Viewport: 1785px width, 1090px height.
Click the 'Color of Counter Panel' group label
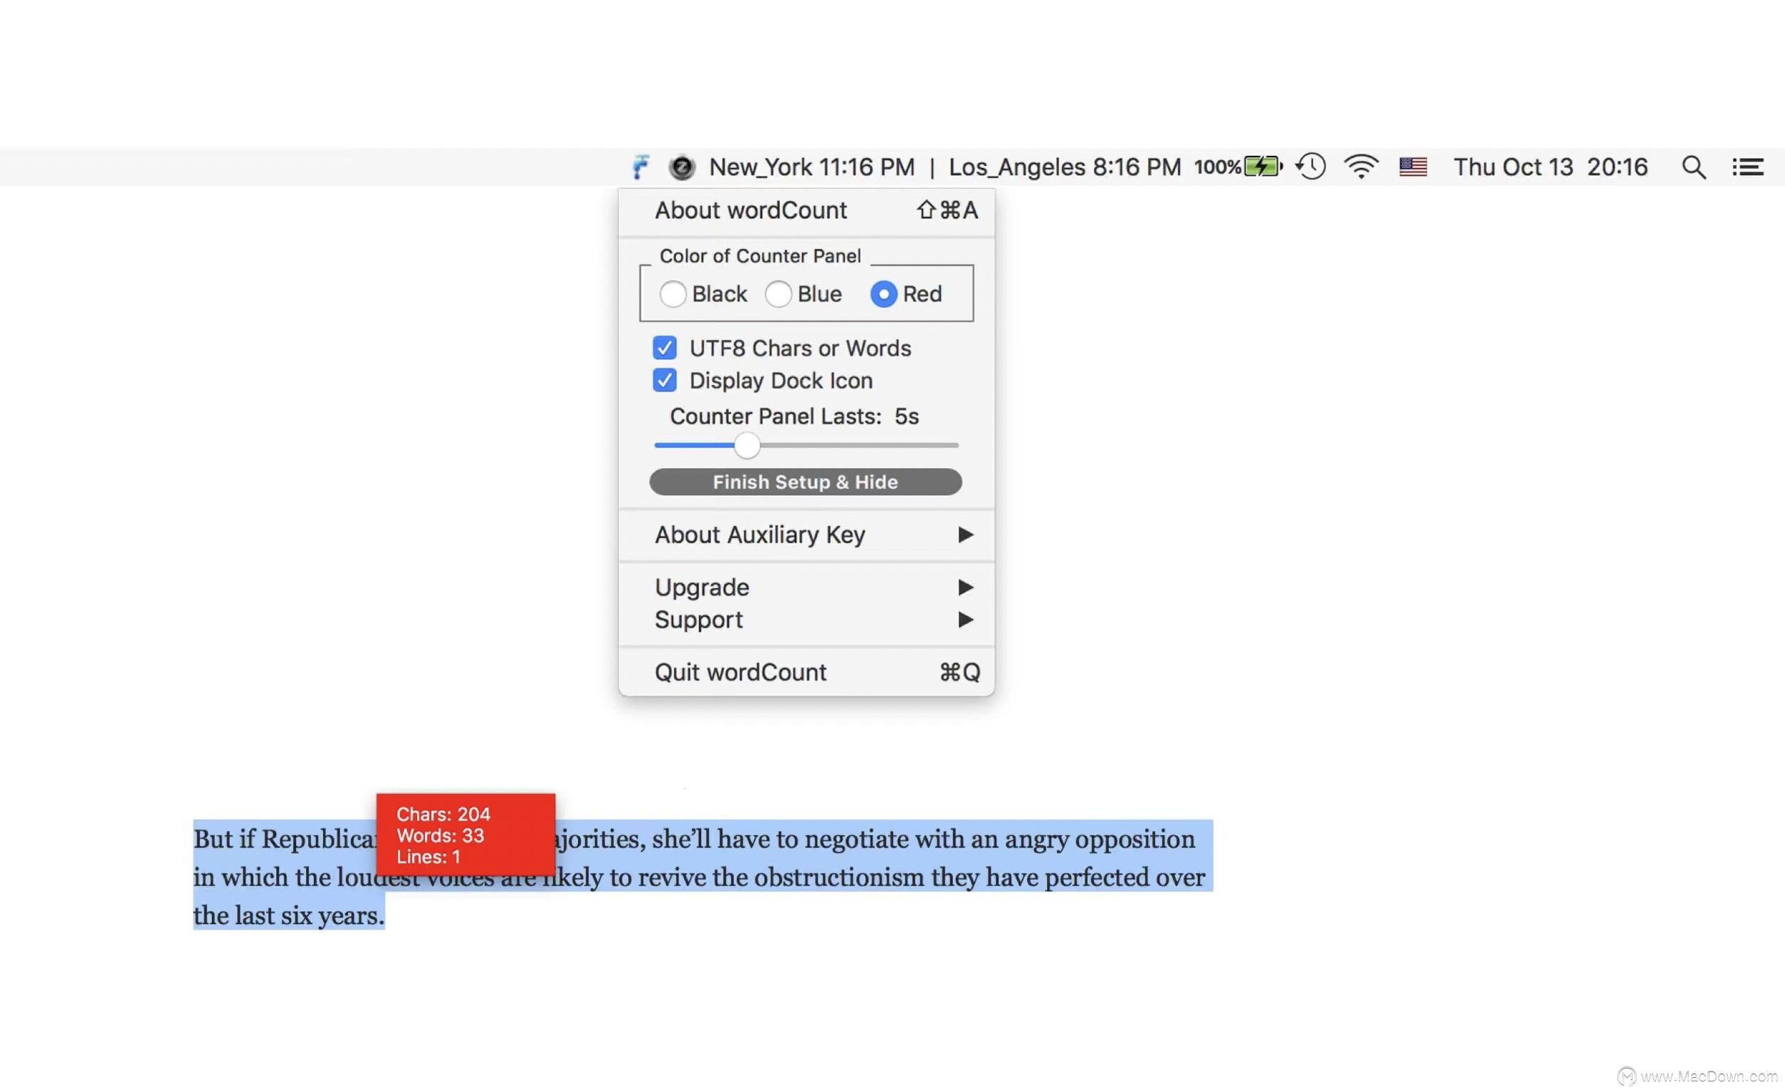click(x=760, y=256)
